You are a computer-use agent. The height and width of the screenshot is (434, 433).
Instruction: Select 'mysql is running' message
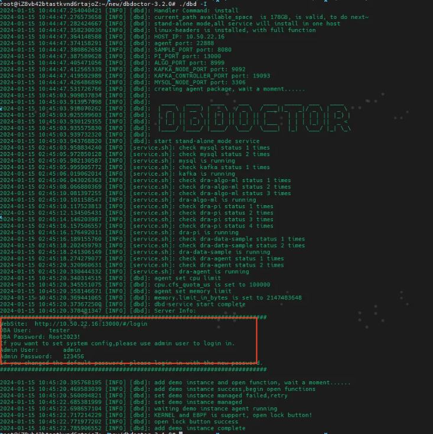(x=207, y=161)
